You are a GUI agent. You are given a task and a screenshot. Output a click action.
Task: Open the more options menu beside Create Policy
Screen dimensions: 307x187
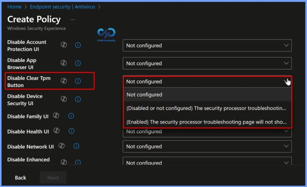pos(72,19)
